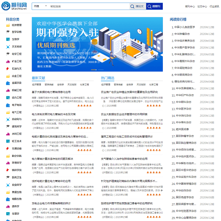Open article 电力营销计量改造存在的问题及解决
221x221 pixels.
click(x=52, y=159)
